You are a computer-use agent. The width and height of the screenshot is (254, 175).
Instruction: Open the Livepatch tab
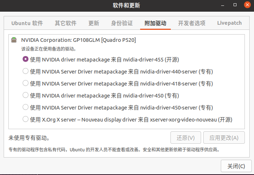pyautogui.click(x=230, y=23)
